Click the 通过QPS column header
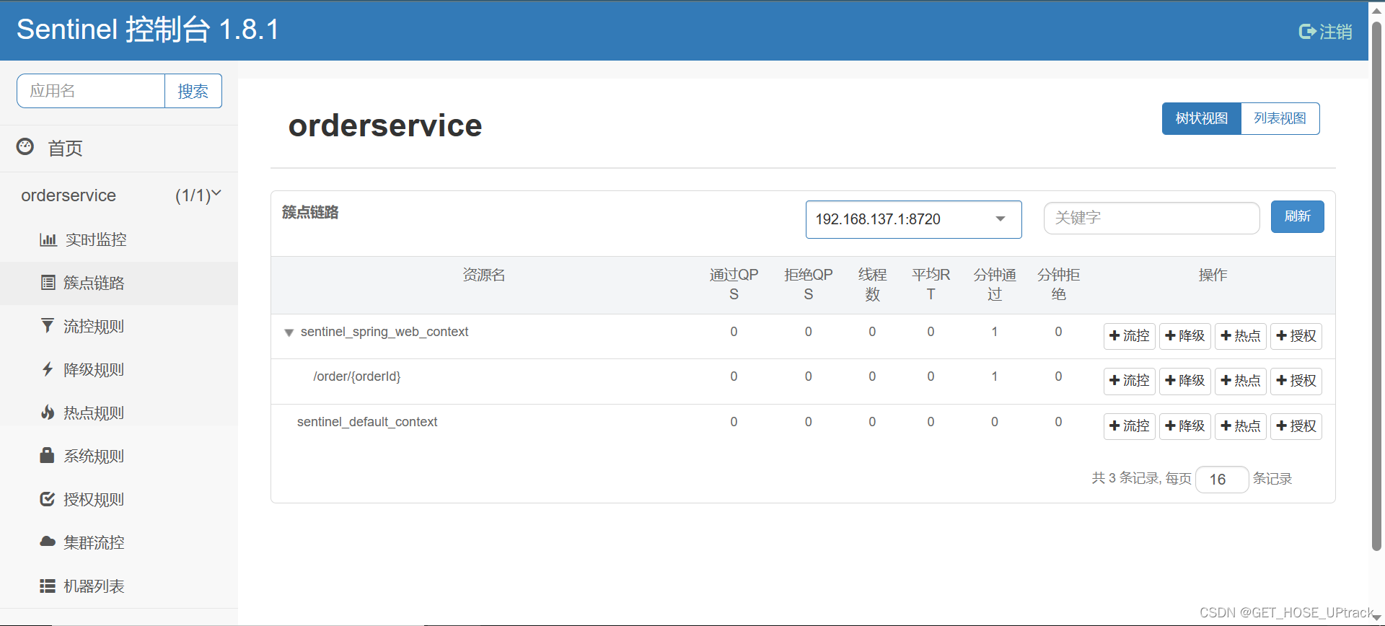The width and height of the screenshot is (1385, 626). [x=734, y=284]
